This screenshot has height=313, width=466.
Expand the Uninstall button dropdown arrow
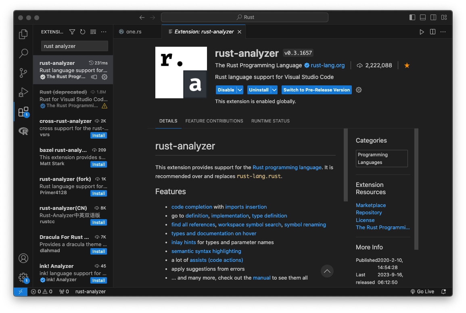274,90
